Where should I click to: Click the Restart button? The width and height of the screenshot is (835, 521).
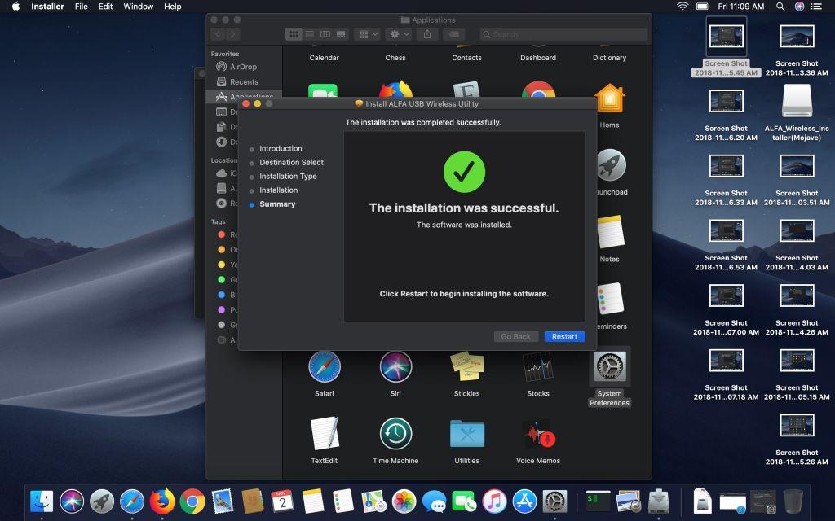click(x=564, y=336)
